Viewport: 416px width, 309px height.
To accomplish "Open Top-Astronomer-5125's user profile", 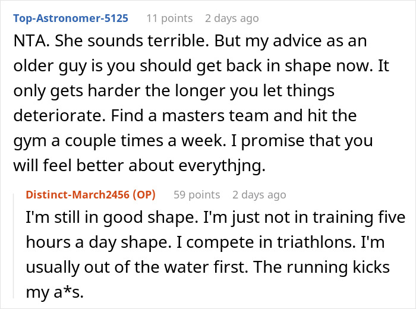I will tap(70, 18).
